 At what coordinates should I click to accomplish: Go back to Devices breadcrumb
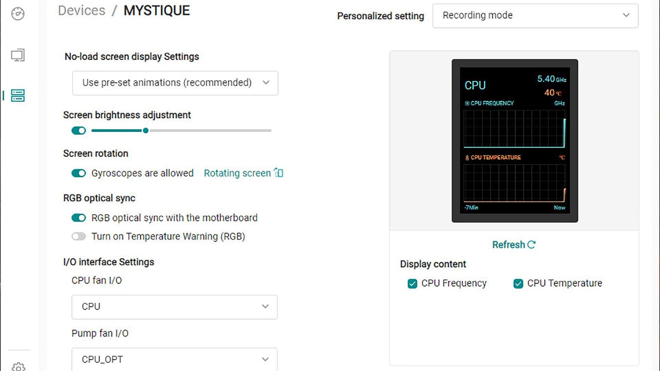pyautogui.click(x=81, y=11)
